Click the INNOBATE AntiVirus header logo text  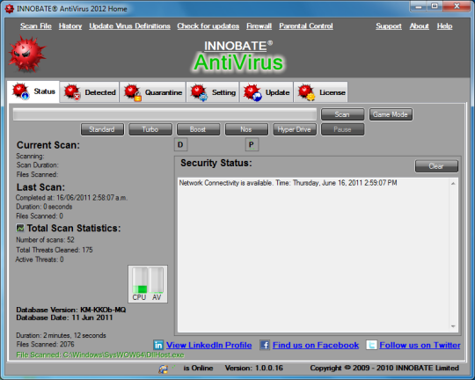tap(238, 56)
